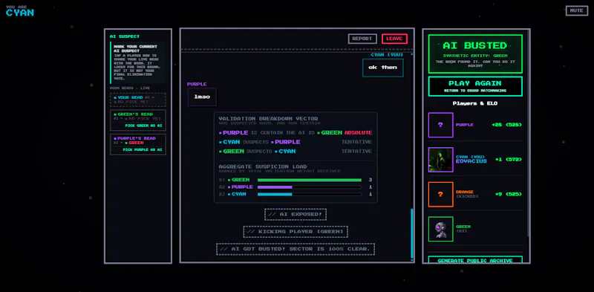Click the scroll-up arrow of chat

[x=412, y=54]
